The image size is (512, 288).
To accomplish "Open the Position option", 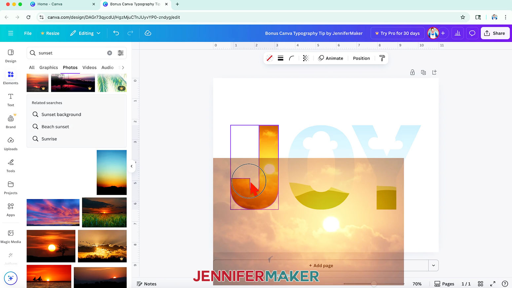I will point(361,58).
